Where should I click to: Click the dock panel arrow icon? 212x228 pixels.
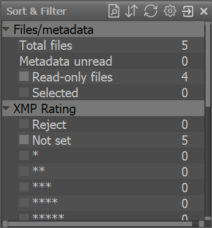tap(187, 11)
